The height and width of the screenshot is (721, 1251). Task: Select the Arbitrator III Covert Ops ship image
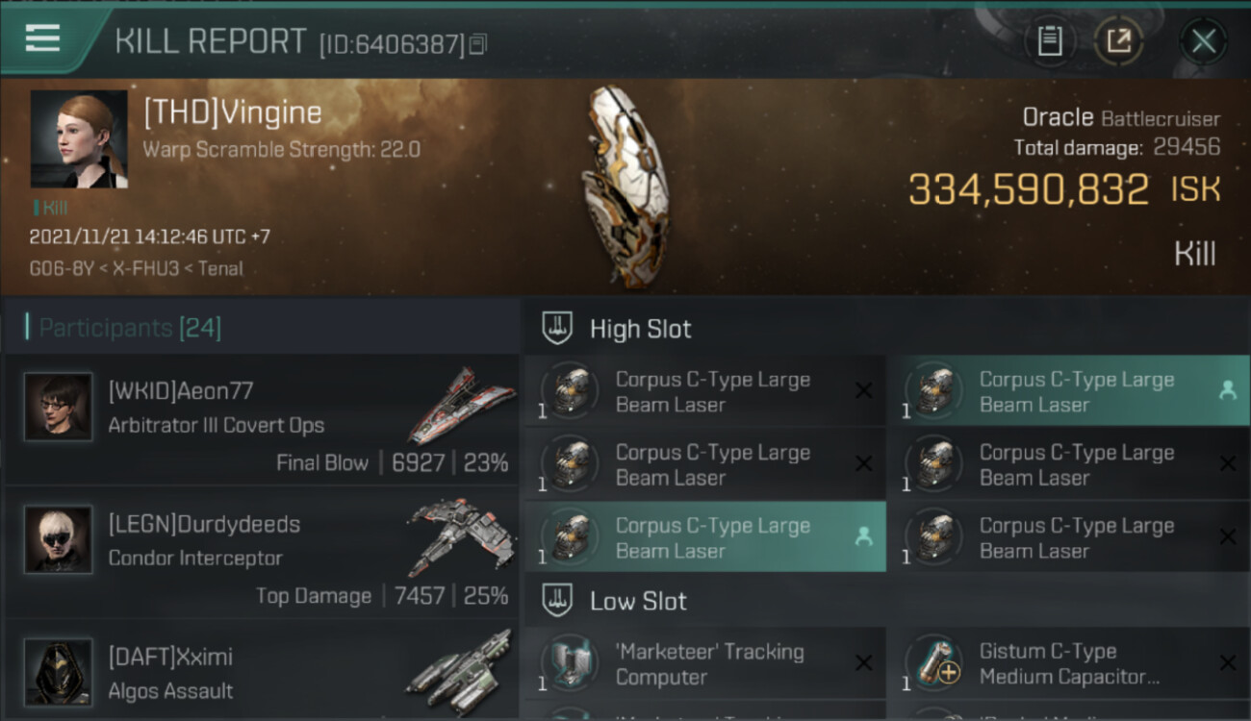[461, 405]
